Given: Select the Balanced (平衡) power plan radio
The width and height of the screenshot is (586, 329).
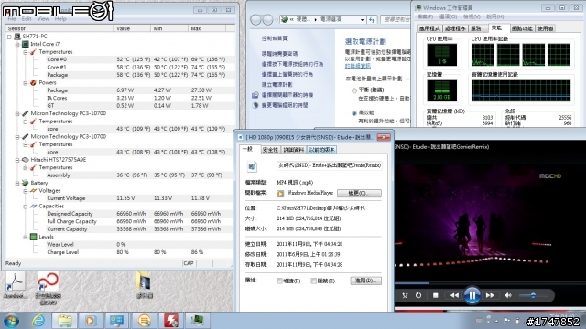Looking at the screenshot, I should [354, 90].
